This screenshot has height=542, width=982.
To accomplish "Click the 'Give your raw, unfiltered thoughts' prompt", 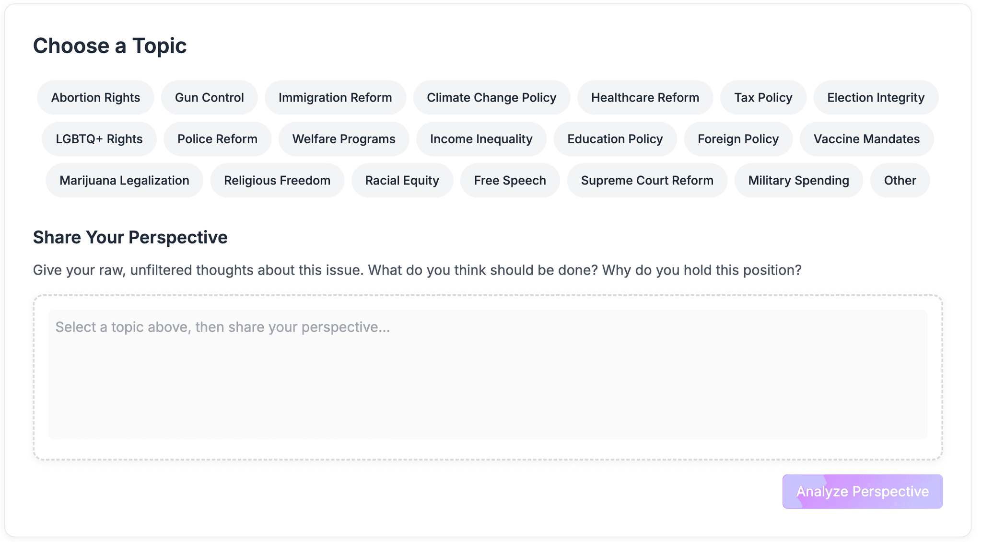I will (x=417, y=270).
